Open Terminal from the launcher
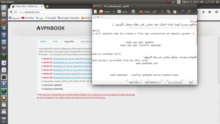This screenshot has height=124, width=220. [x=4, y=77]
